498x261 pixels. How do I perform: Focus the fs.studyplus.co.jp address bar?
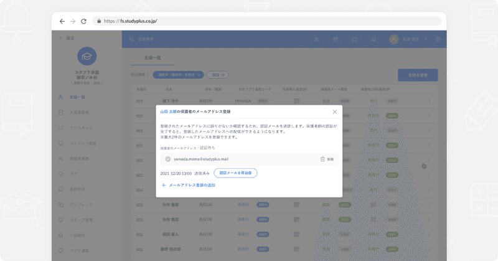(x=267, y=21)
